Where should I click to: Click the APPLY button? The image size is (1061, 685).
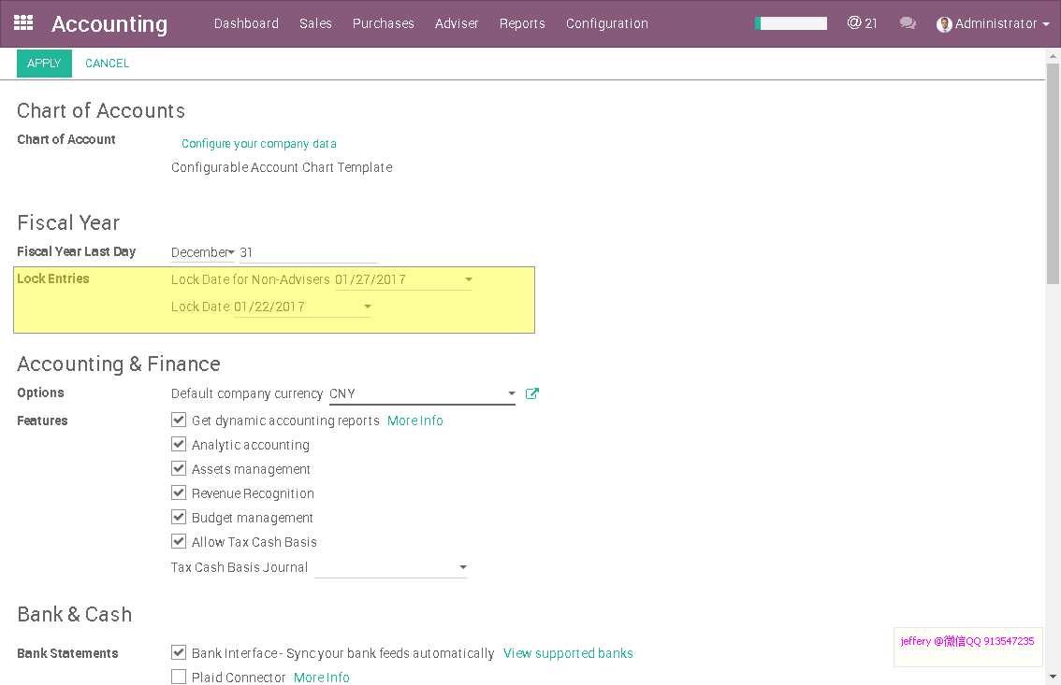[x=44, y=64]
